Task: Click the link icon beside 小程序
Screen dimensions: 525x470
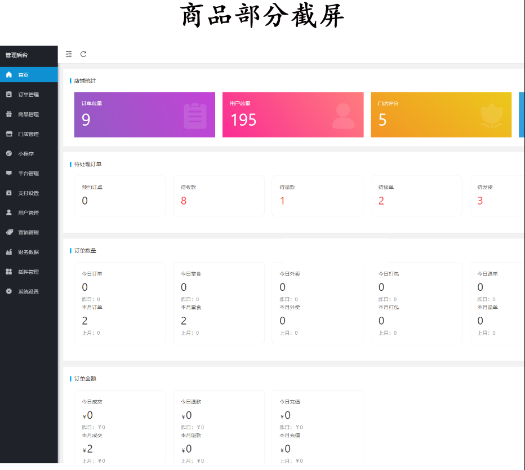Action: coord(9,153)
